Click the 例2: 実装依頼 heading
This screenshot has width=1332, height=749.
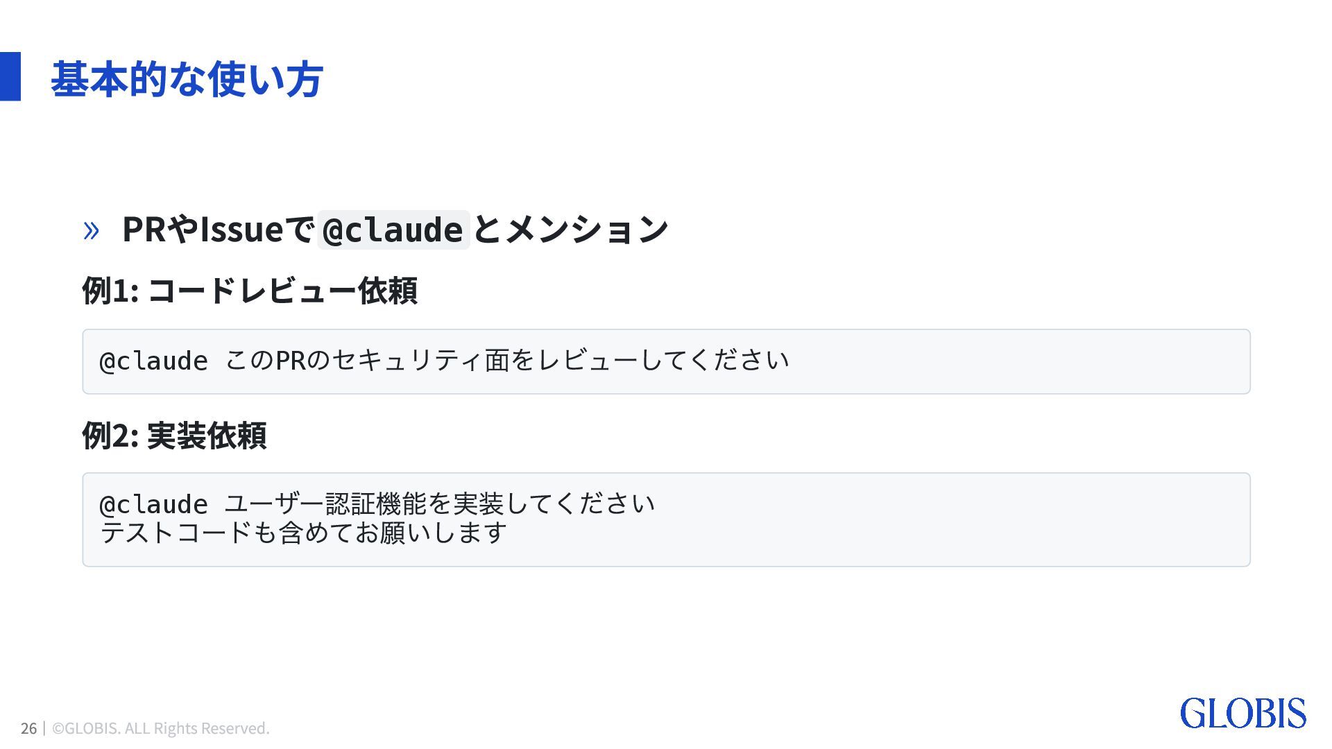click(x=174, y=436)
